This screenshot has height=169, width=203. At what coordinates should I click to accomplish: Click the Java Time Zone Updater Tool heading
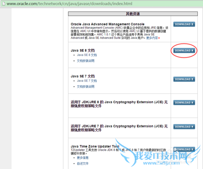tap(95, 146)
